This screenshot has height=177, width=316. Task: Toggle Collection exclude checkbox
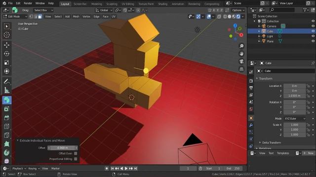coord(259,21)
